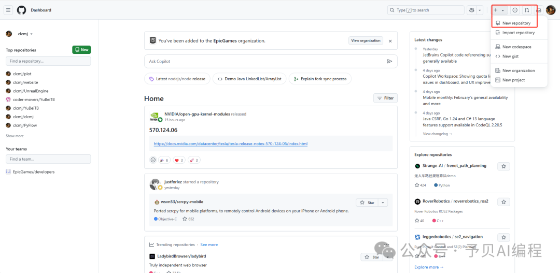The image size is (560, 273).
Task: Show more top repositories
Action: 15,136
